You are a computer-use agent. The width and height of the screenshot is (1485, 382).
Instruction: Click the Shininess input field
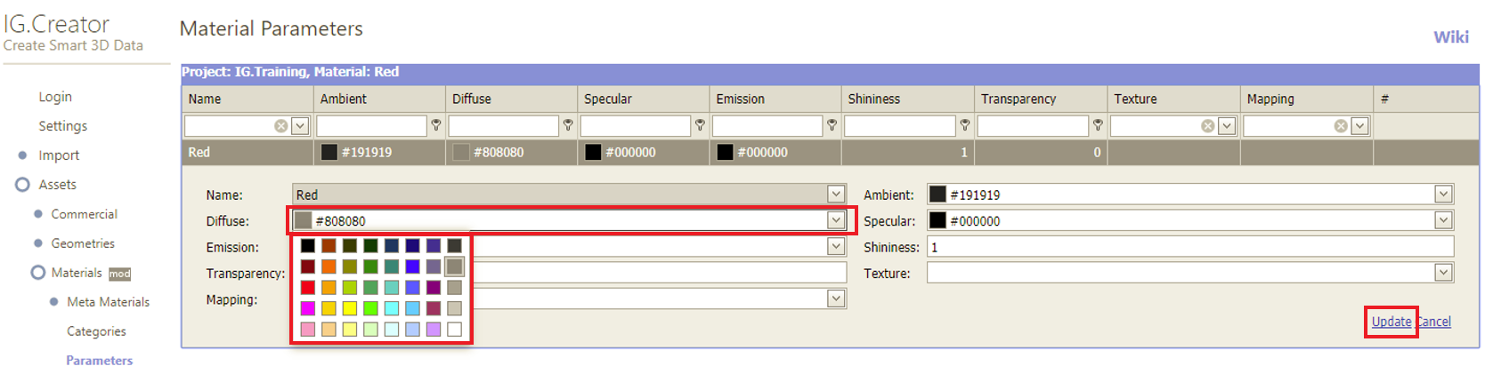[1189, 247]
